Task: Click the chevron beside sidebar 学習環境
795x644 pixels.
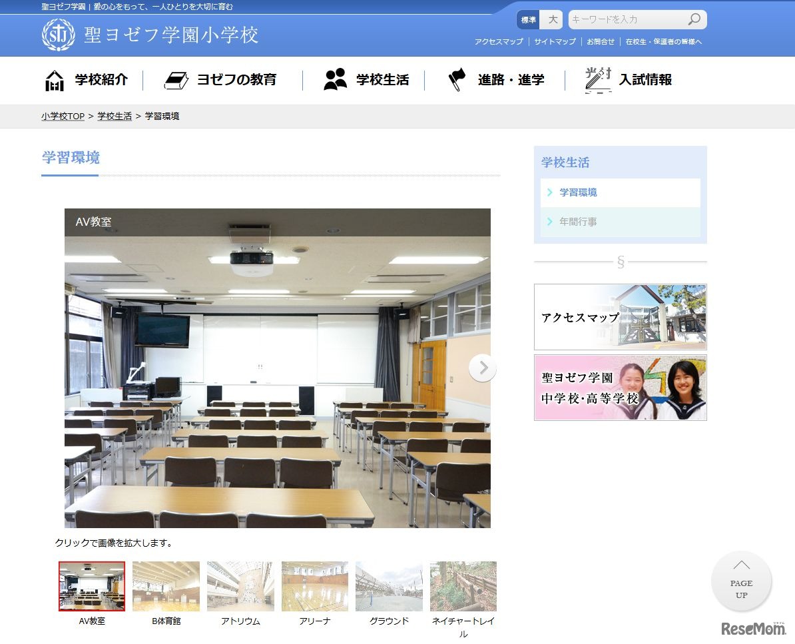Action: point(549,192)
